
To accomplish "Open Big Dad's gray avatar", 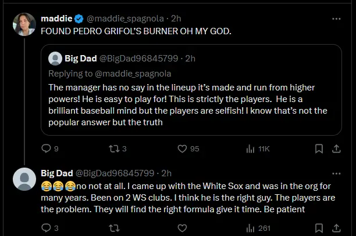I will pyautogui.click(x=24, y=179).
